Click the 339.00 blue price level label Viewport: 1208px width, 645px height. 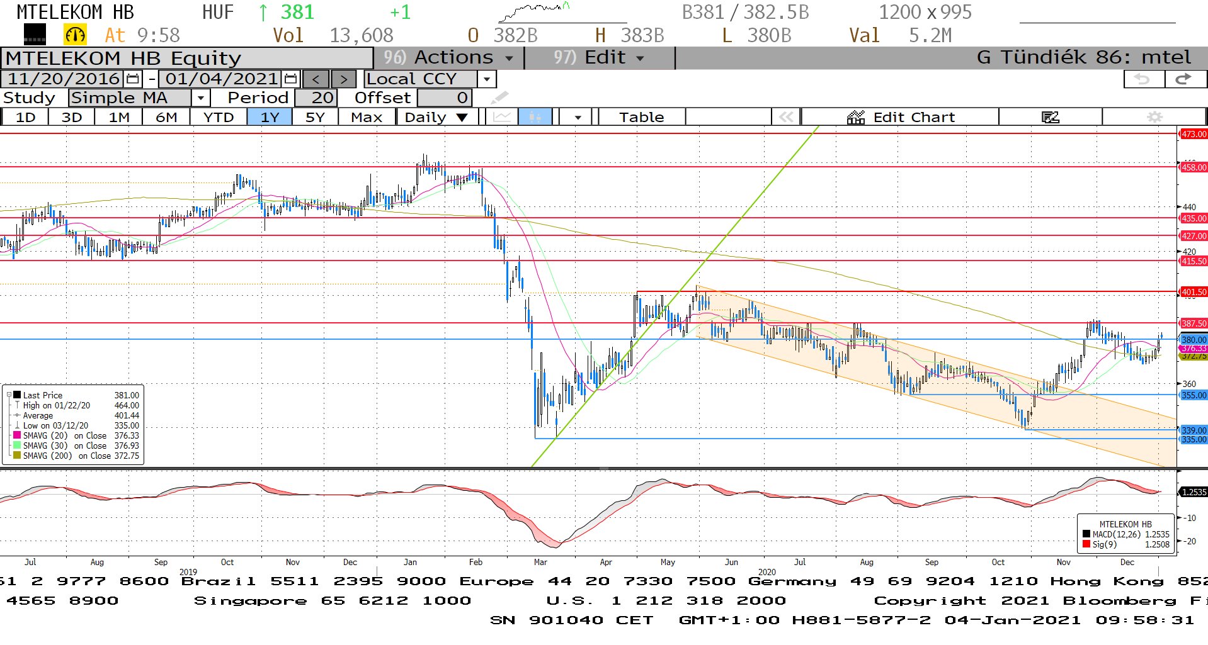click(1193, 430)
